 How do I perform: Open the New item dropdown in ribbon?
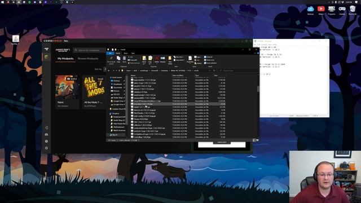tap(179, 57)
